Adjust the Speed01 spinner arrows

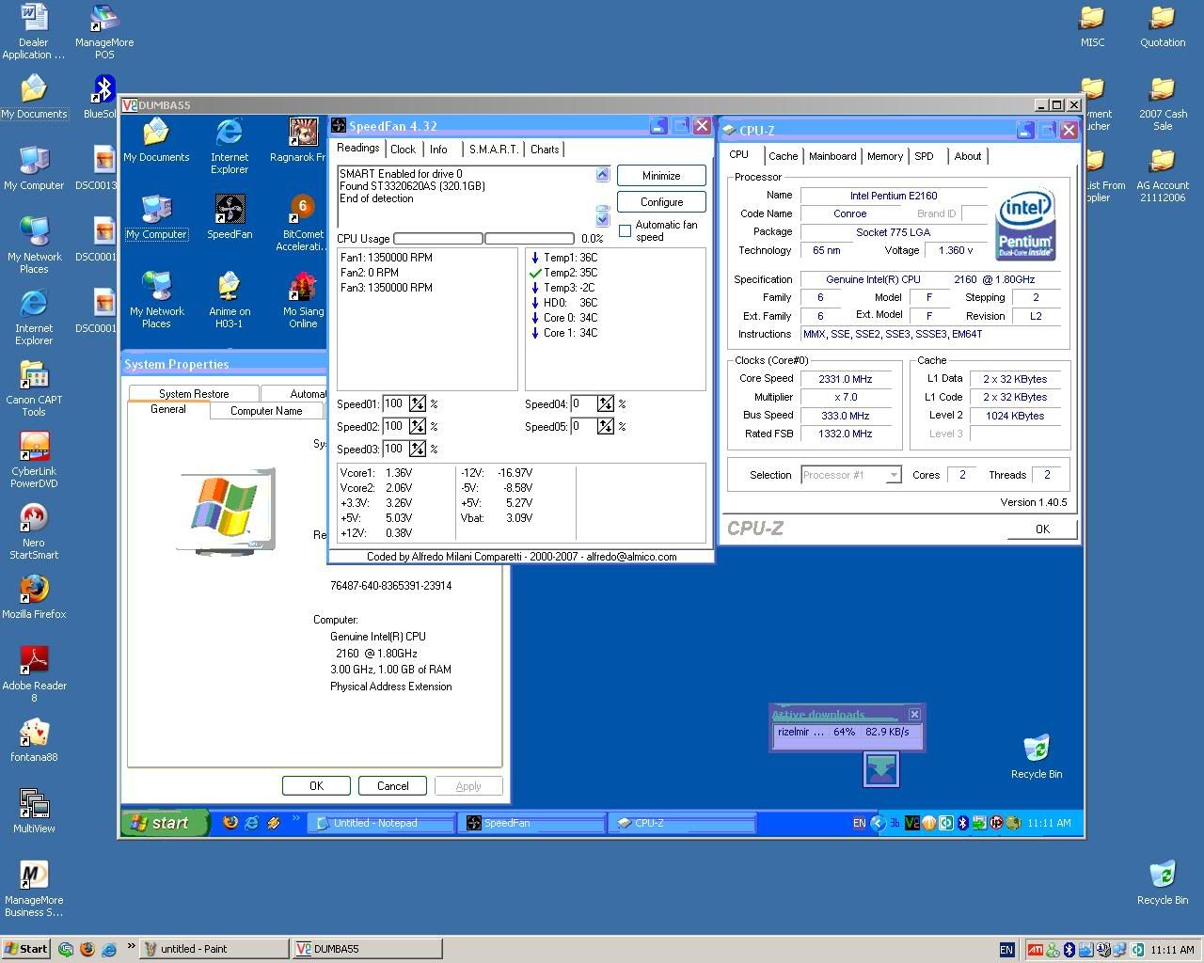pos(418,404)
